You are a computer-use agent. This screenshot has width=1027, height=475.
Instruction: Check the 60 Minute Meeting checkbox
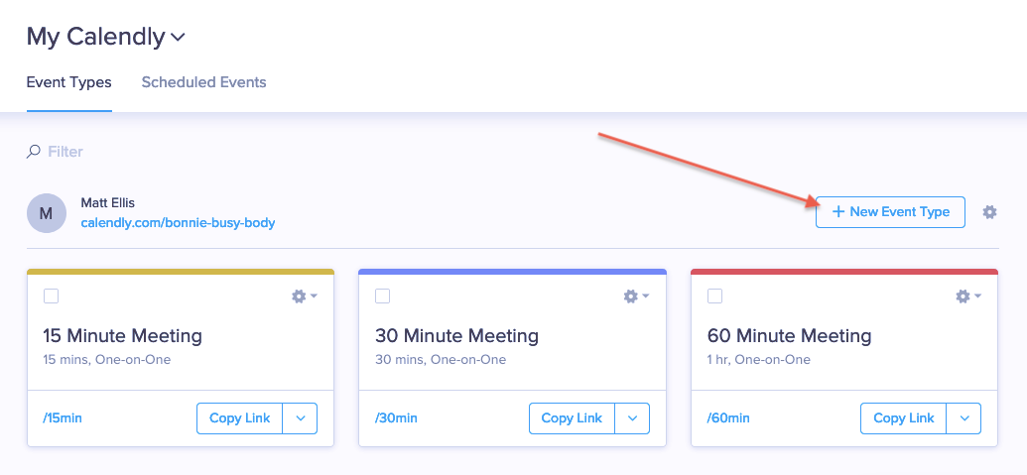coord(715,297)
